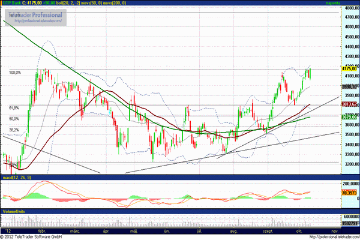Click the 38,2% Fibonacci level label
The image size is (360, 240).
[14, 130]
